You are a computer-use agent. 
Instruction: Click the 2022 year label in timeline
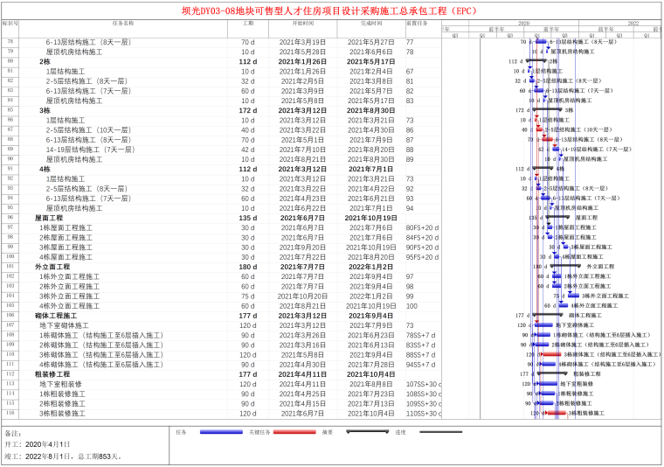633,23
